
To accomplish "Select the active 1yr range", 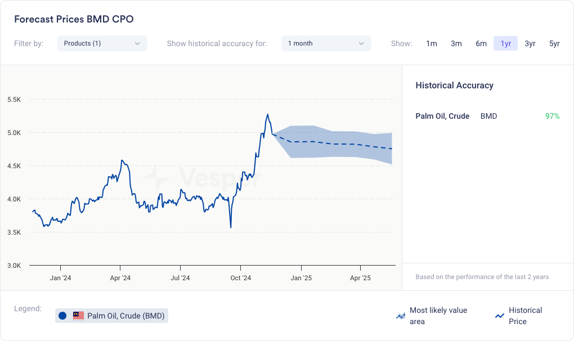I will click(505, 43).
